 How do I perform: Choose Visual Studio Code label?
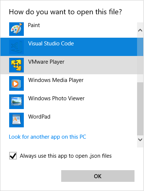tap(51, 44)
